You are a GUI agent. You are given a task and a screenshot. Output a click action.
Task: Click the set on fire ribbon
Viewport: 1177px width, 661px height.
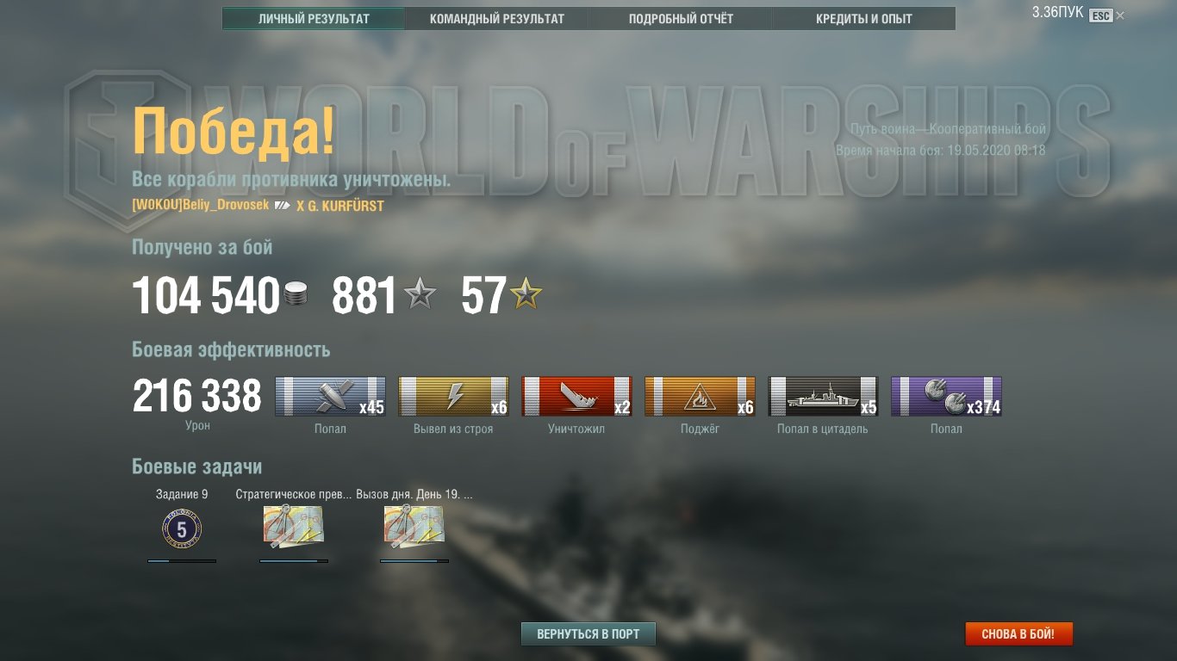click(x=701, y=397)
